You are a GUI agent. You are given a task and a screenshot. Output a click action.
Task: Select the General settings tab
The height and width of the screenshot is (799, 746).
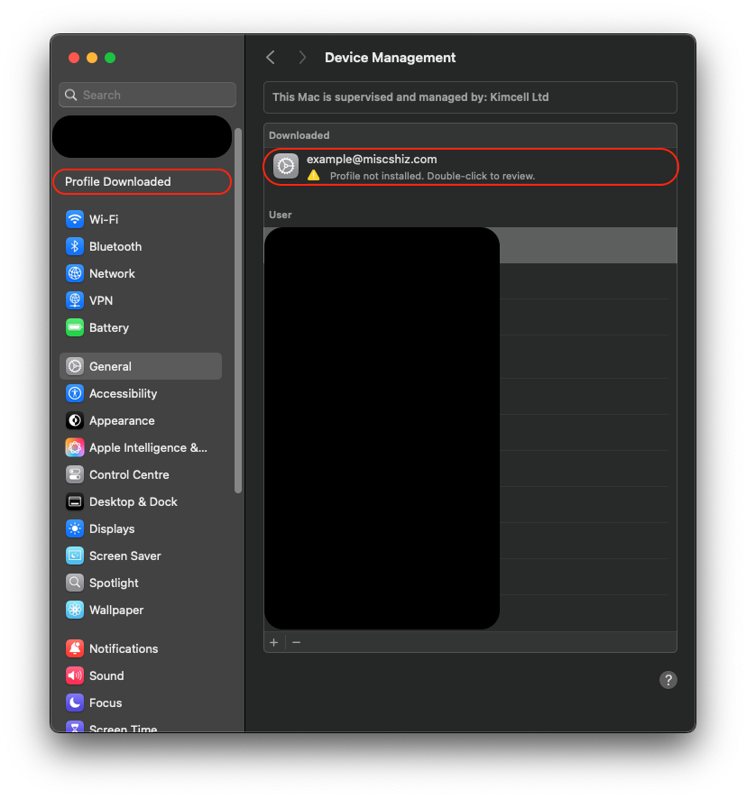click(111, 366)
